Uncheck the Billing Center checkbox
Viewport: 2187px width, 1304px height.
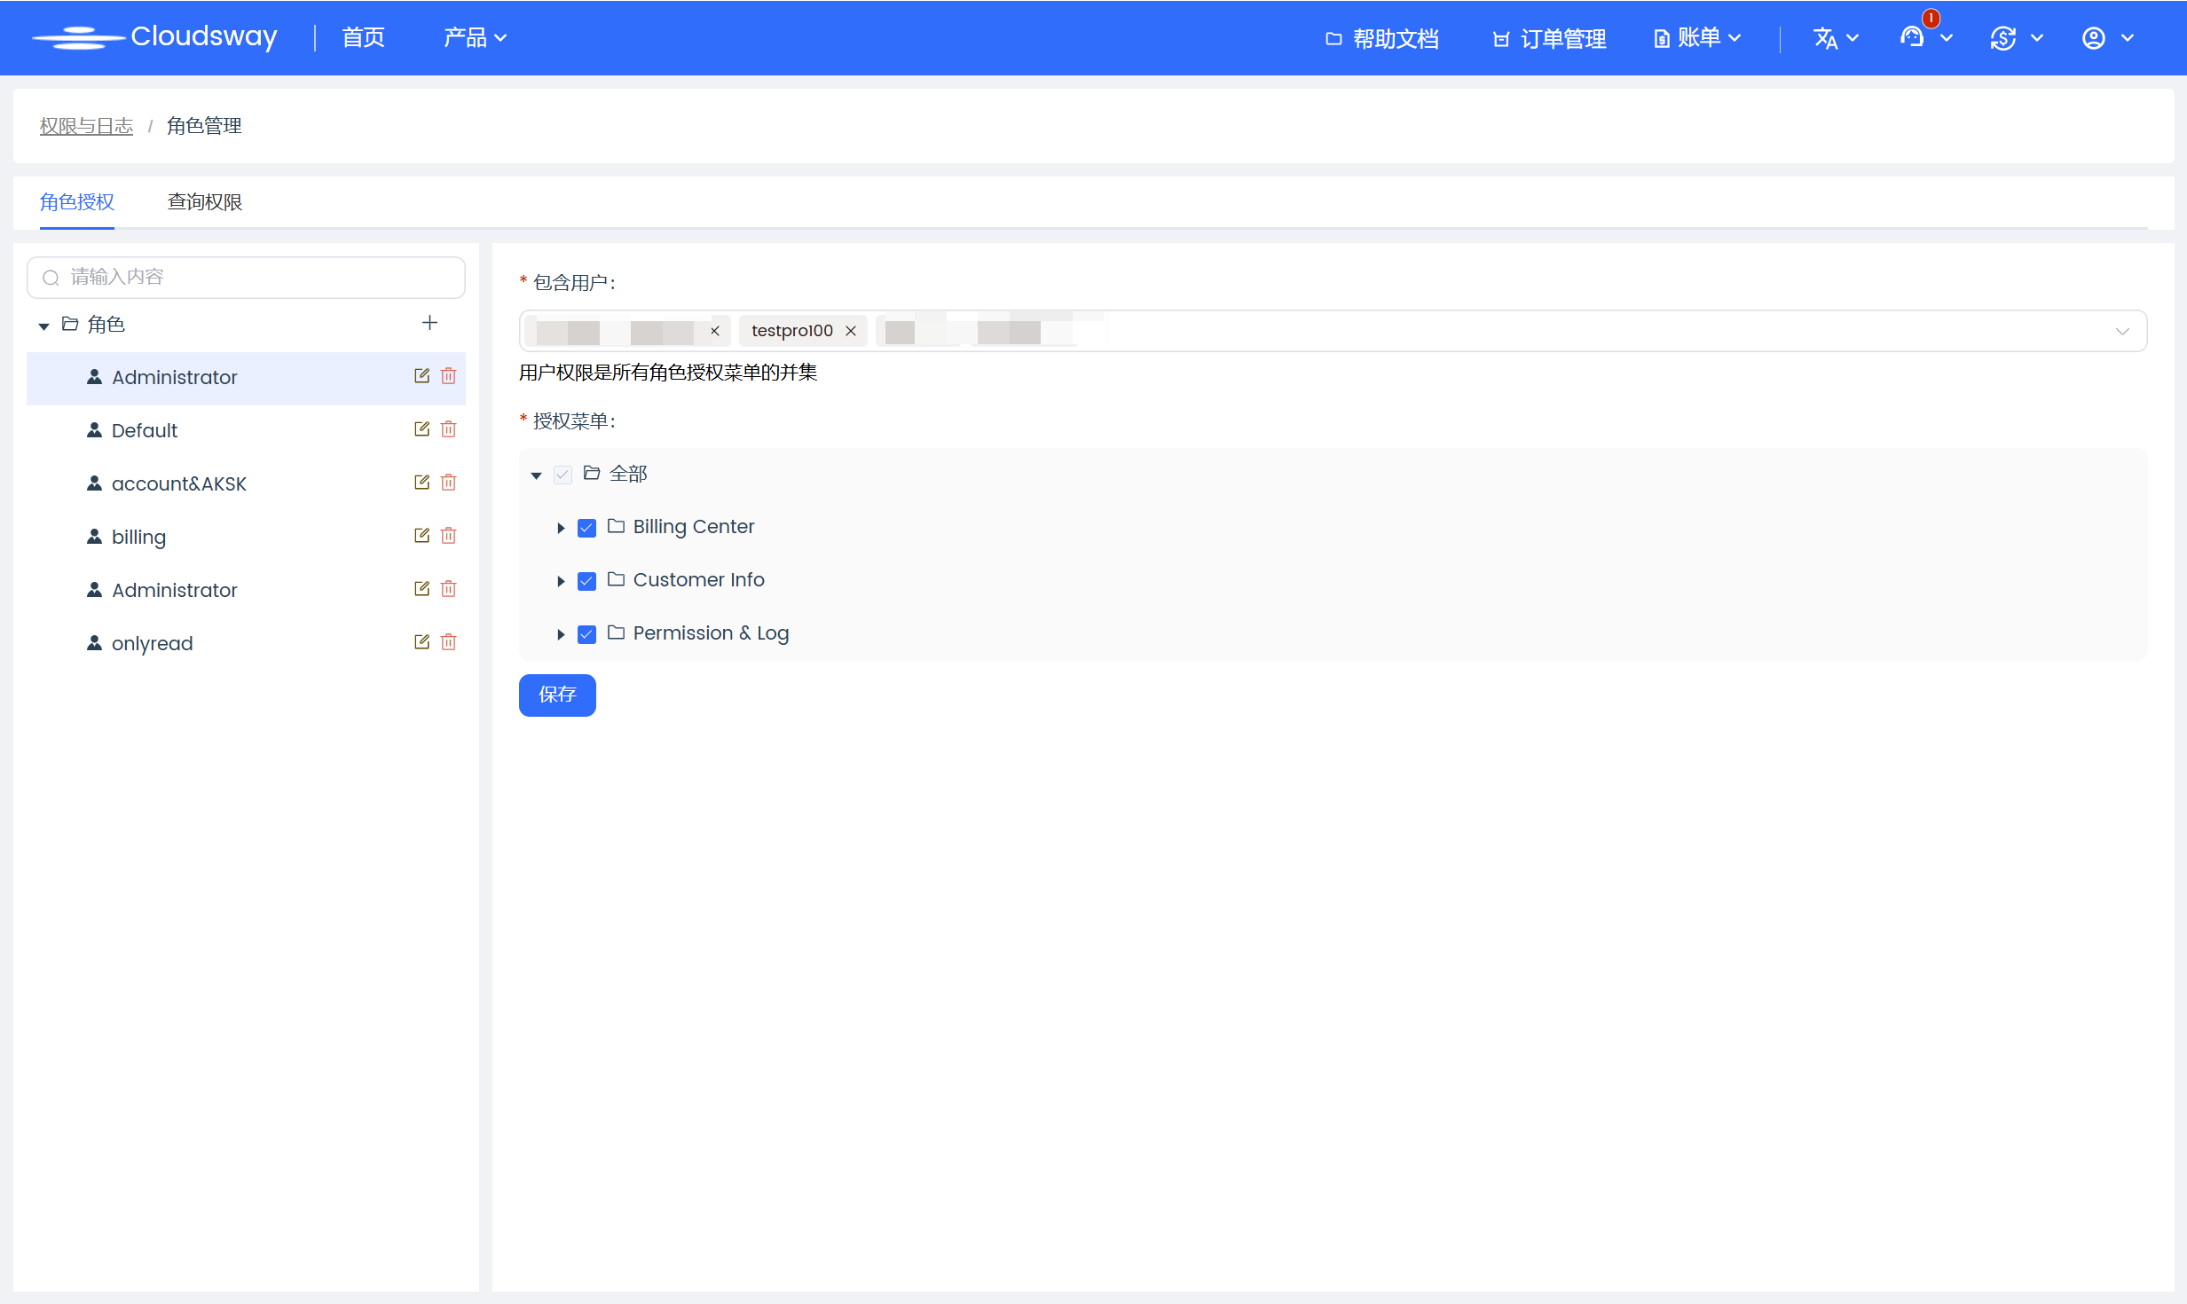click(x=586, y=528)
